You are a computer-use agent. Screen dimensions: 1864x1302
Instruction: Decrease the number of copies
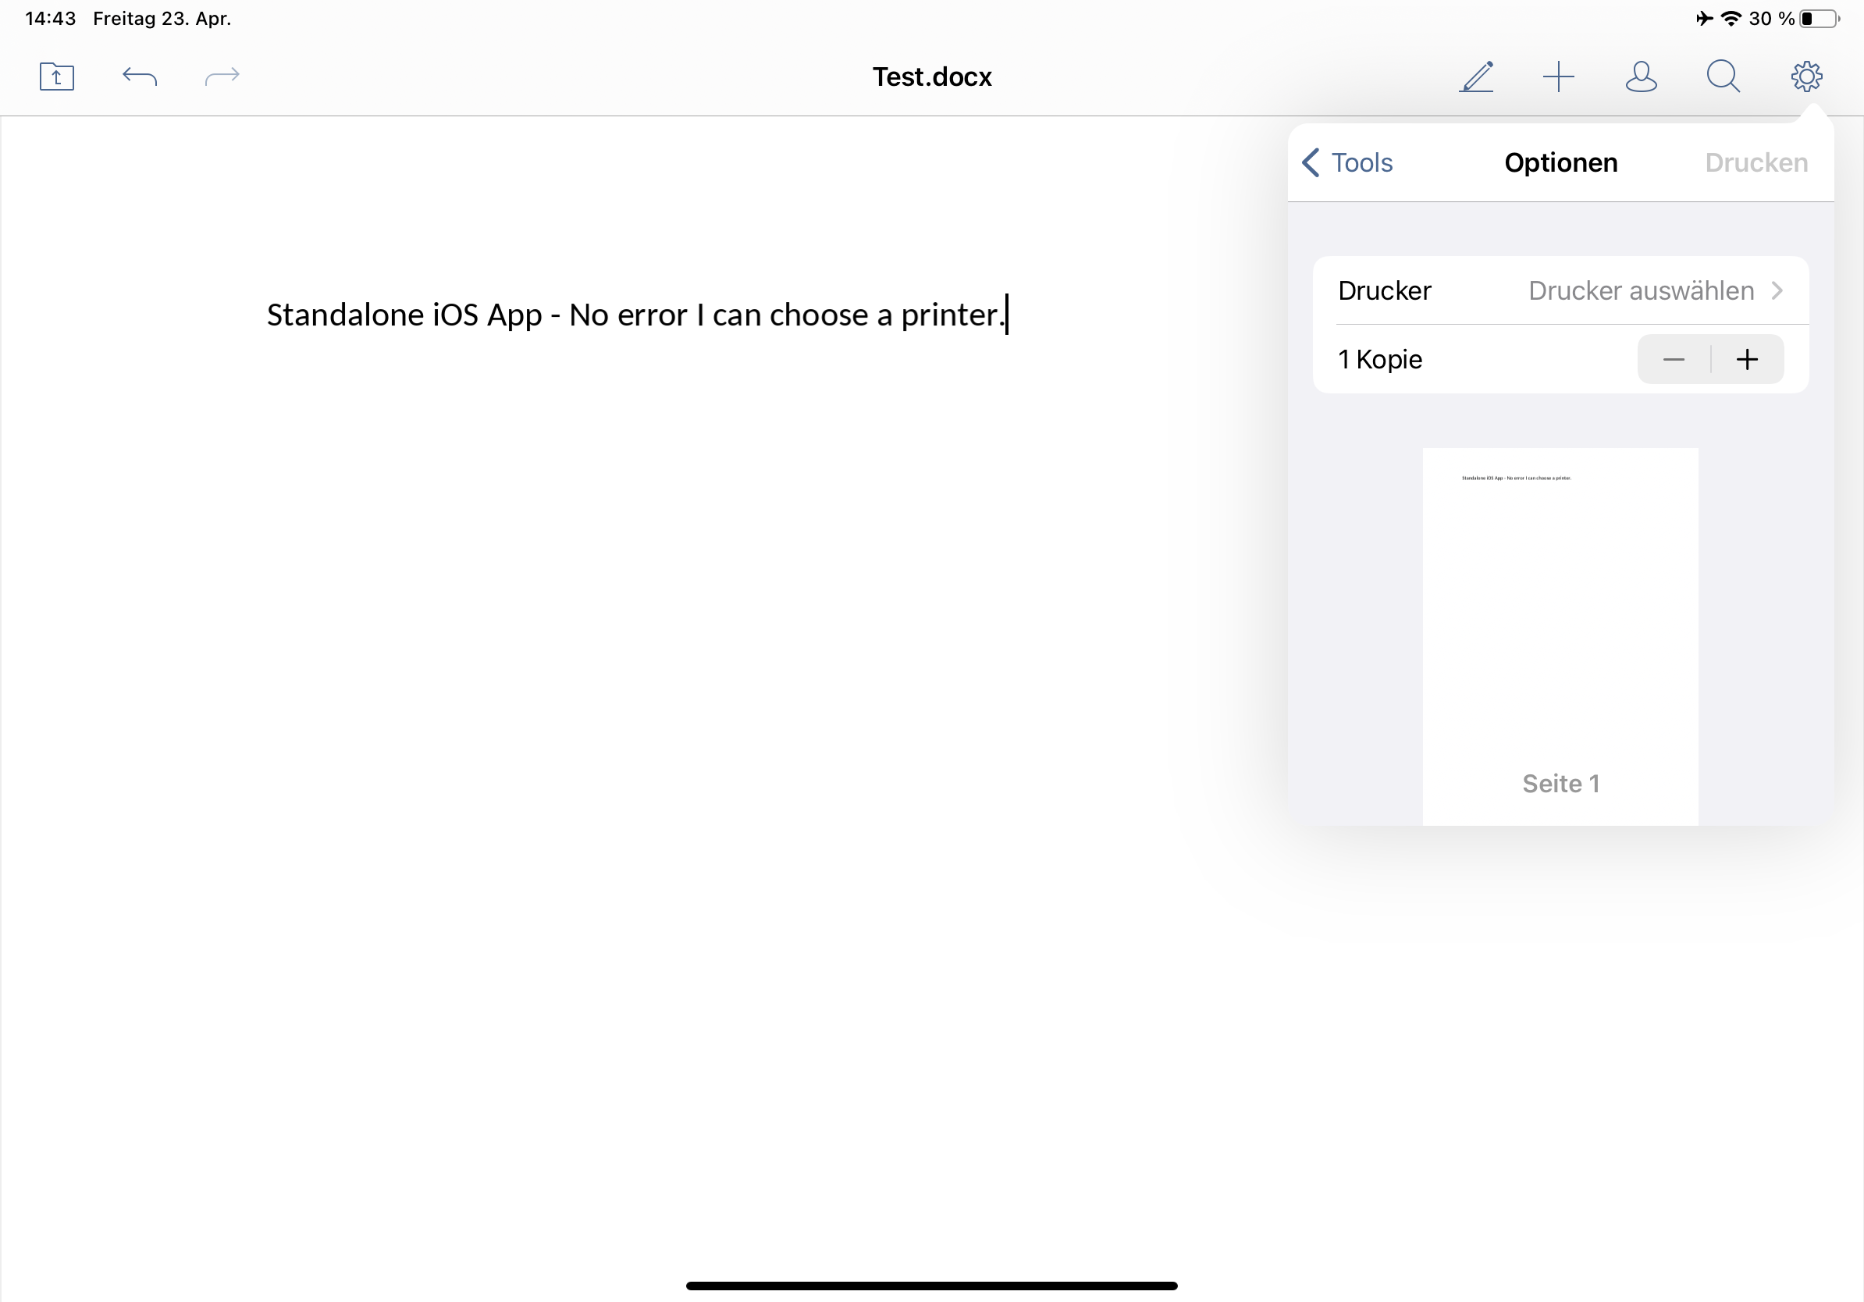point(1674,359)
